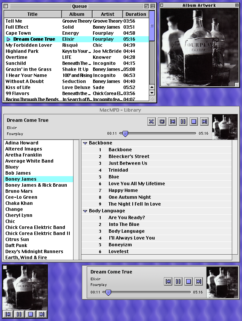Select Cape Town in the queue
The height and width of the screenshot is (321, 242).
pos(77,33)
